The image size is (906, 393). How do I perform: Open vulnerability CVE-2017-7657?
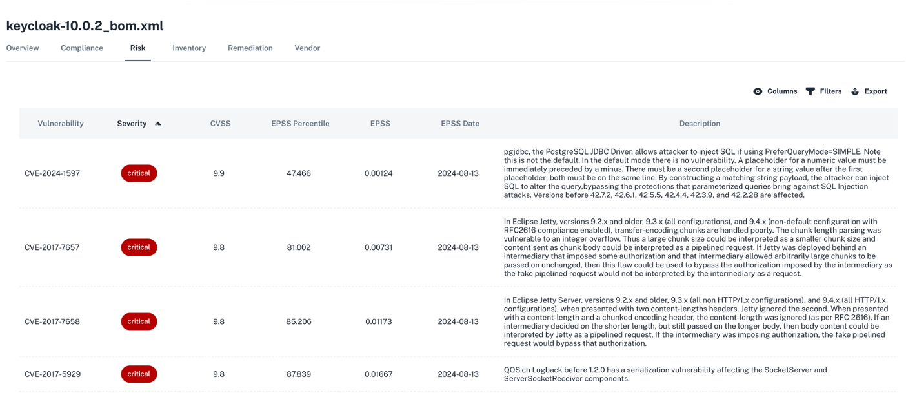tap(52, 247)
